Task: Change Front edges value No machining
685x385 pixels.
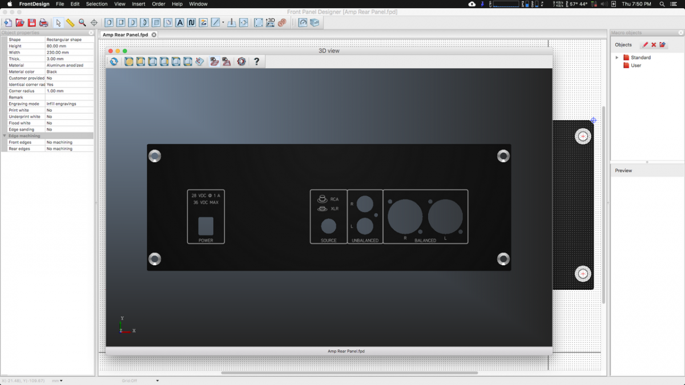Action: [x=70, y=142]
